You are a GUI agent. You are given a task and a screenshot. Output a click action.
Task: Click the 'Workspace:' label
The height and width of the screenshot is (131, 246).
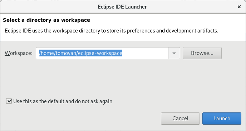tap(19, 53)
